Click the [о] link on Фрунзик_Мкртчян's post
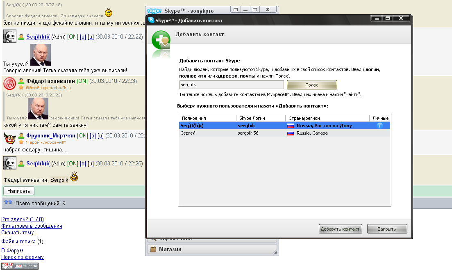Screen dimensions: 452x270 tap(93, 135)
